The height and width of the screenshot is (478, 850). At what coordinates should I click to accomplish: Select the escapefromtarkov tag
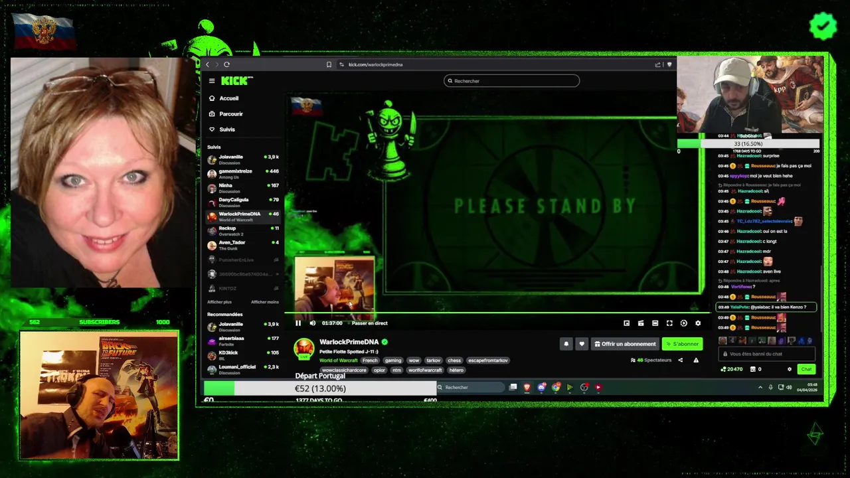[488, 360]
